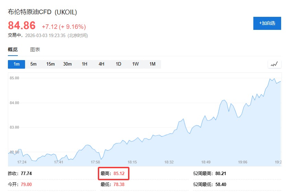This screenshot has height=195, width=288.
Task: Open the 图表 chart tab
Action: pyautogui.click(x=35, y=49)
